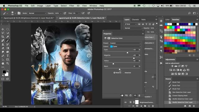The image size is (199, 112).
Task: Open the Preset dropdown showing Custom
Action: pyautogui.click(x=125, y=43)
